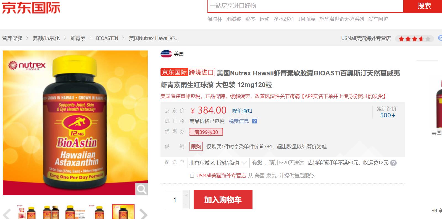Click the 限购 promotion tag
Image resolution: width=442 pixels, height=219 pixels.
(196, 146)
